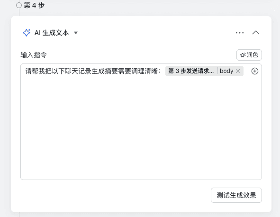This screenshot has width=280, height=217.
Task: Select the 第 4 步 step circle node
Action: [19, 5]
